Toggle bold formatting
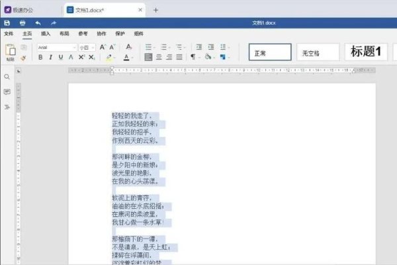Image resolution: width=397 pixels, height=265 pixels. [40, 58]
